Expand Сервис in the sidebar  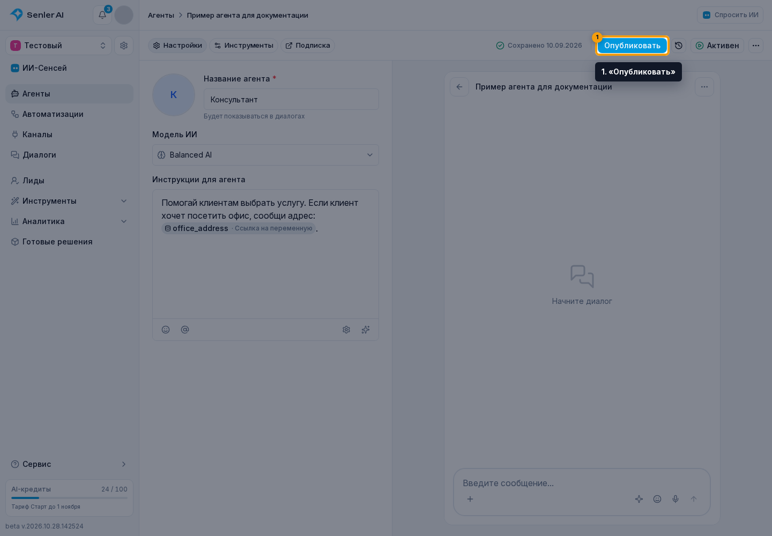[x=70, y=464]
